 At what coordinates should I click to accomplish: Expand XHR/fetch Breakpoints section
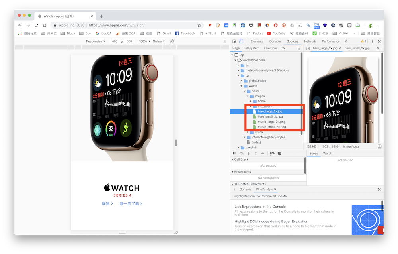232,184
